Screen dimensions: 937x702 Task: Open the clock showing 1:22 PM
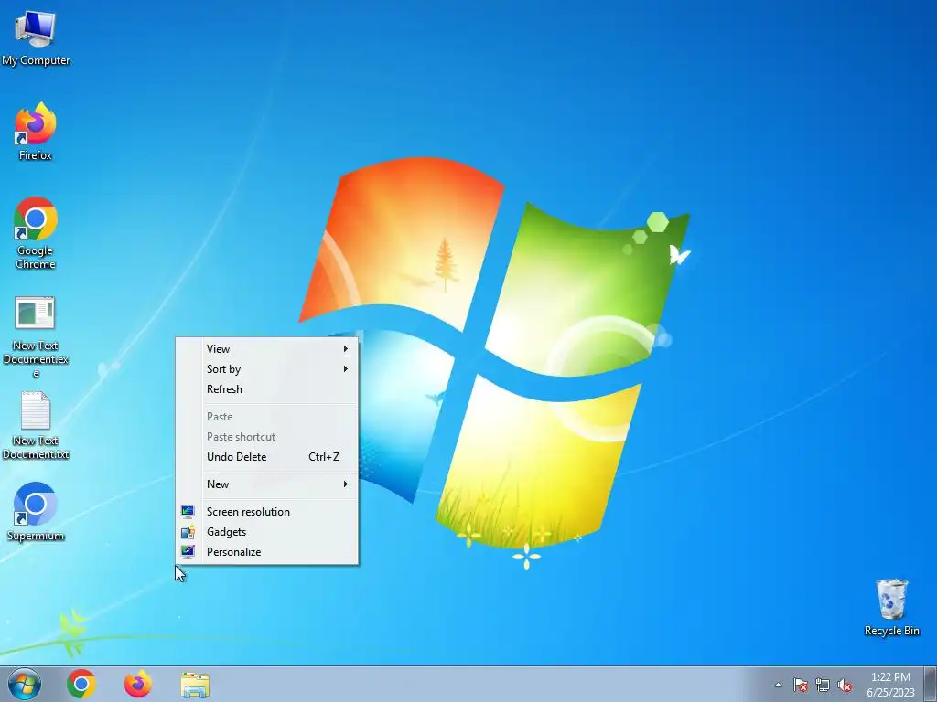pyautogui.click(x=890, y=684)
